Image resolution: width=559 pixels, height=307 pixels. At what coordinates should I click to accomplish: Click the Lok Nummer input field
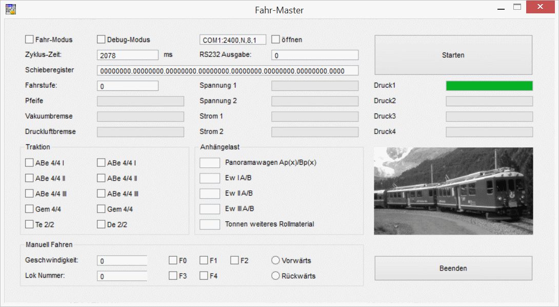[122, 276]
